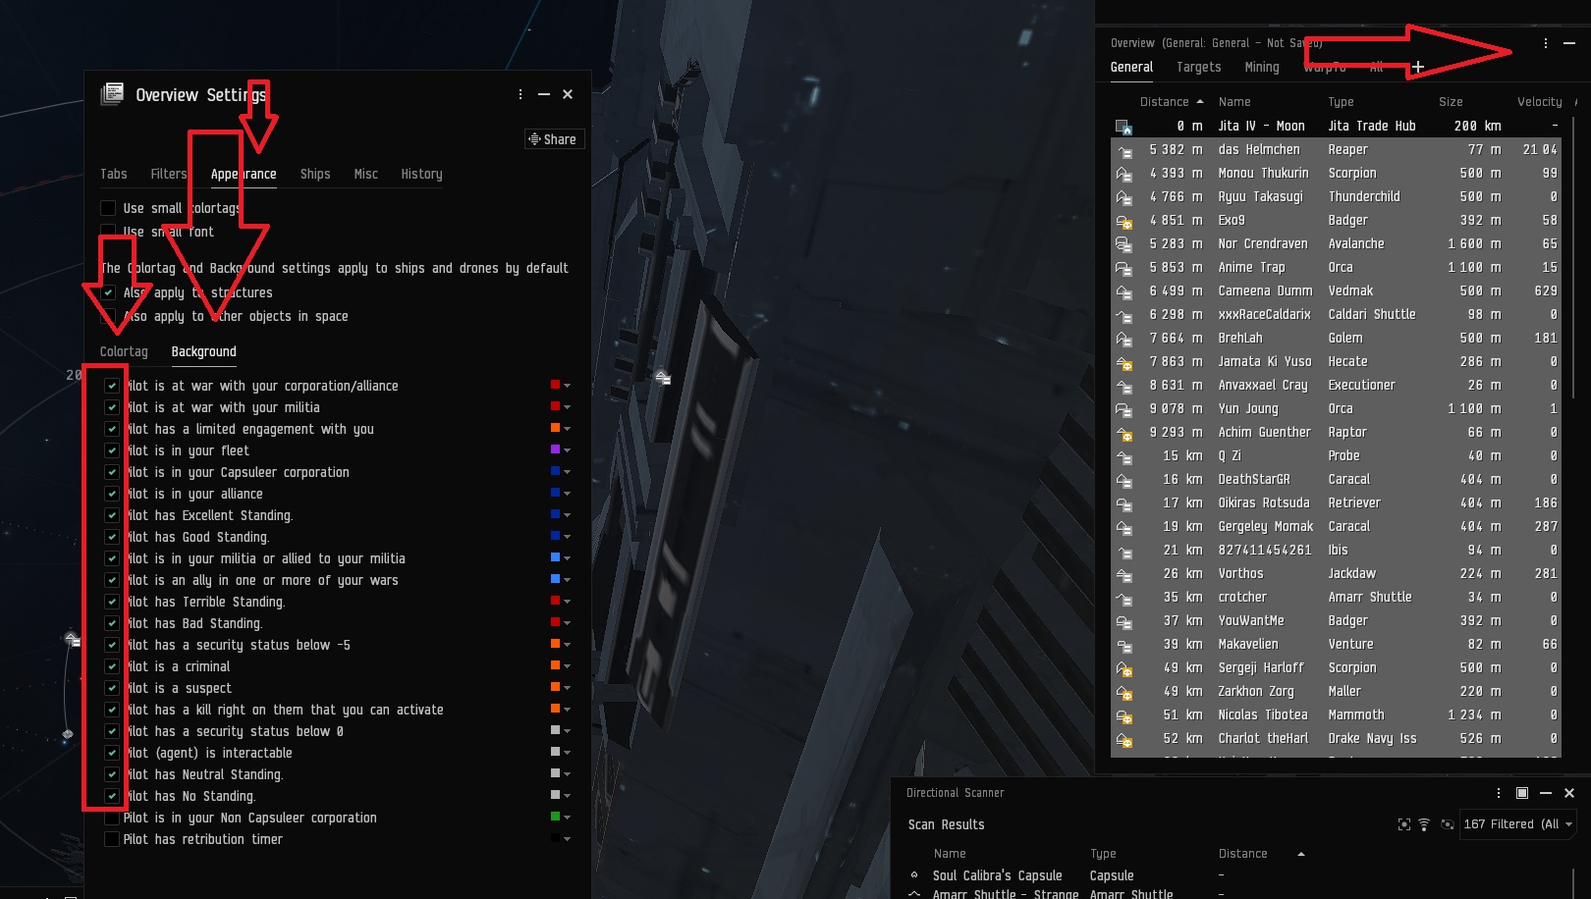Screen dimensions: 1591x899
Task: Check the Pilot has retribution timer box
Action: [112, 839]
